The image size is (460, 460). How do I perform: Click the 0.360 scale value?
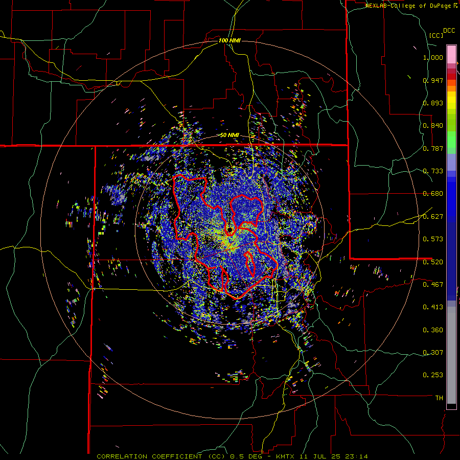coord(433,330)
